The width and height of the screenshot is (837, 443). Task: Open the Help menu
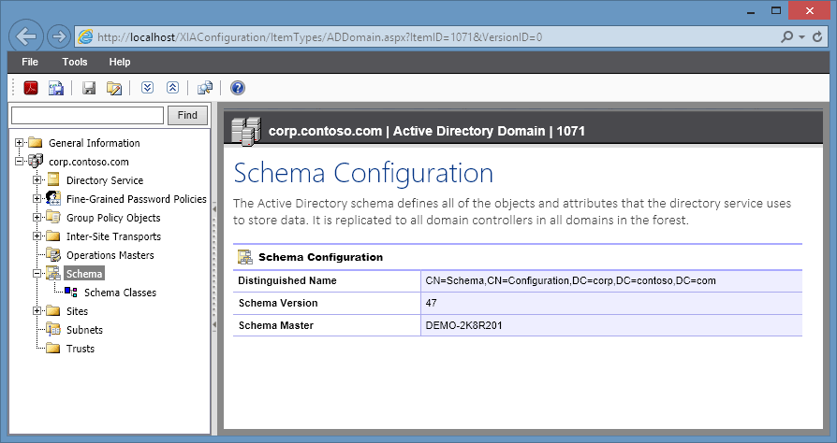tap(120, 62)
